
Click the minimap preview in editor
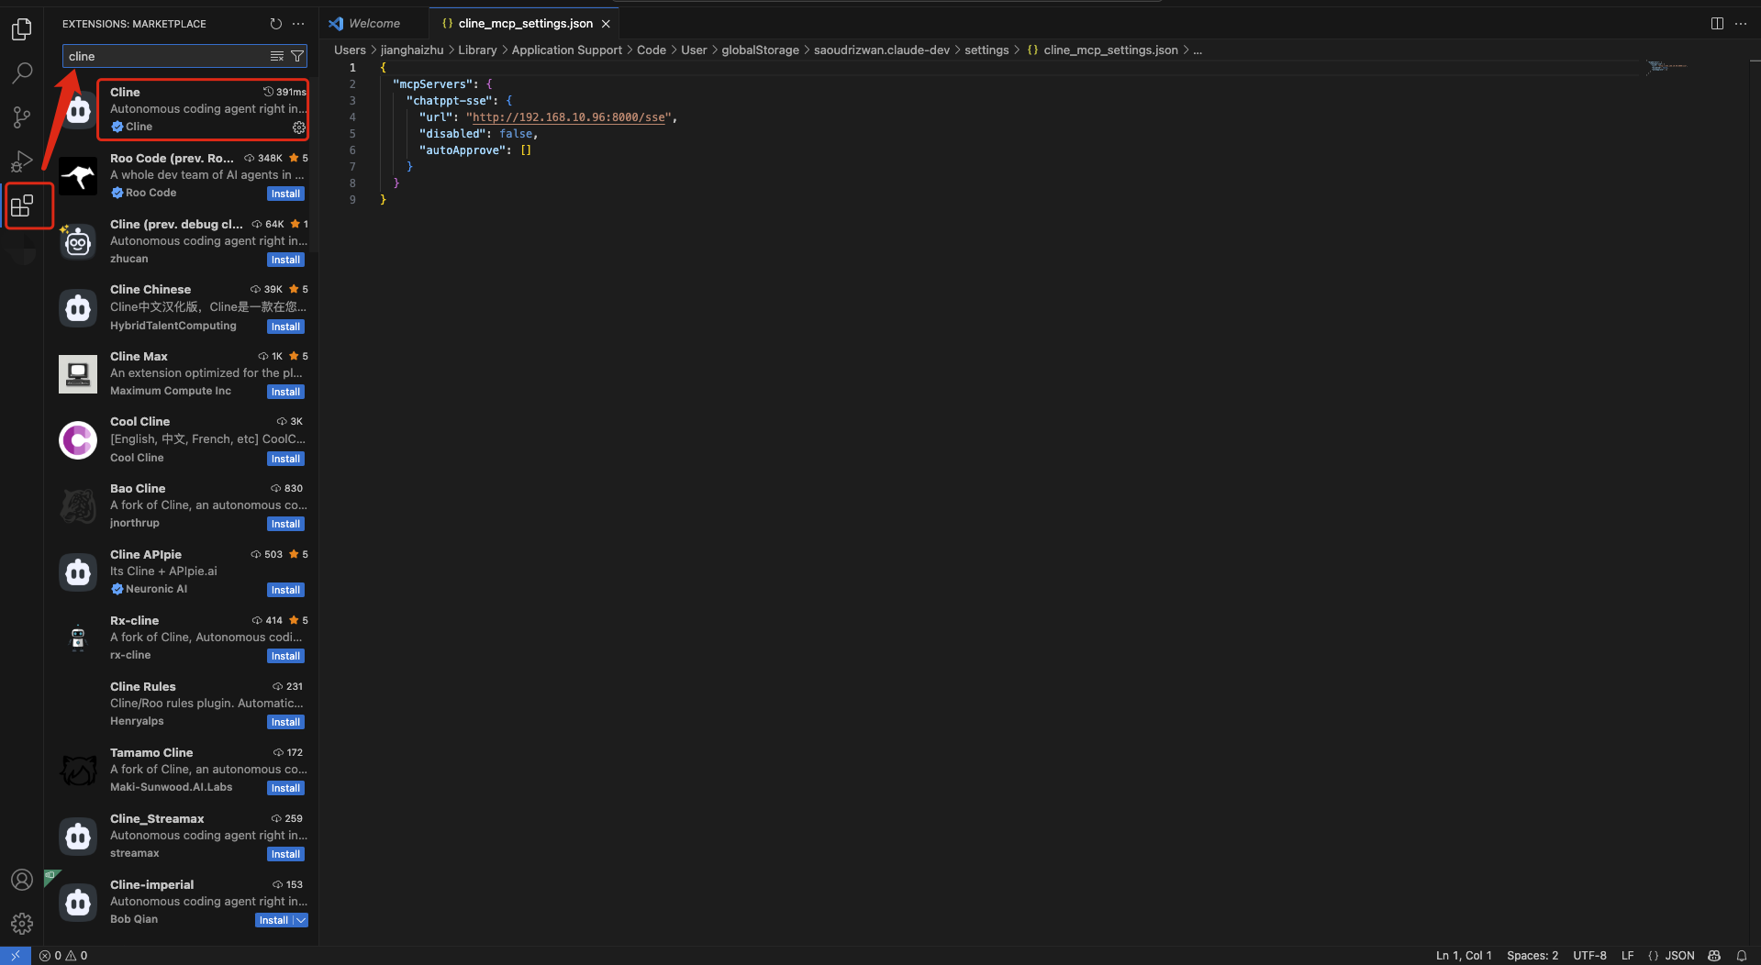click(x=1667, y=66)
